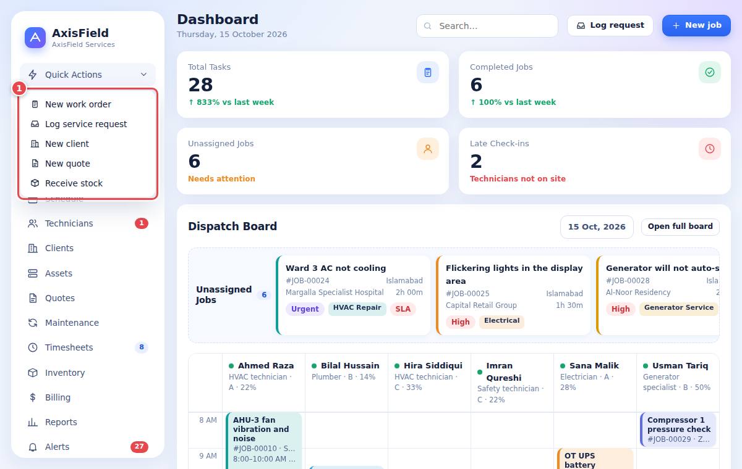The height and width of the screenshot is (469, 742).
Task: Click the AxisField logo icon
Action: coord(35,38)
